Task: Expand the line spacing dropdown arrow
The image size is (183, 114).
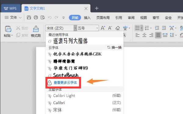Action: [x=176, y=35]
